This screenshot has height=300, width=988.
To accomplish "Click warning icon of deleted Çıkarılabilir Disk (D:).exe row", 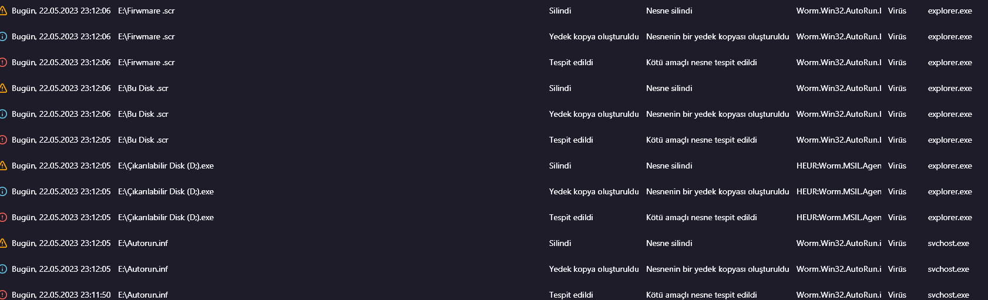I will (x=3, y=166).
